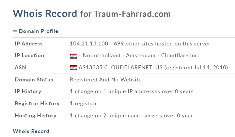Open IP History change details
This screenshot has width=235, height=137.
[x=132, y=92]
